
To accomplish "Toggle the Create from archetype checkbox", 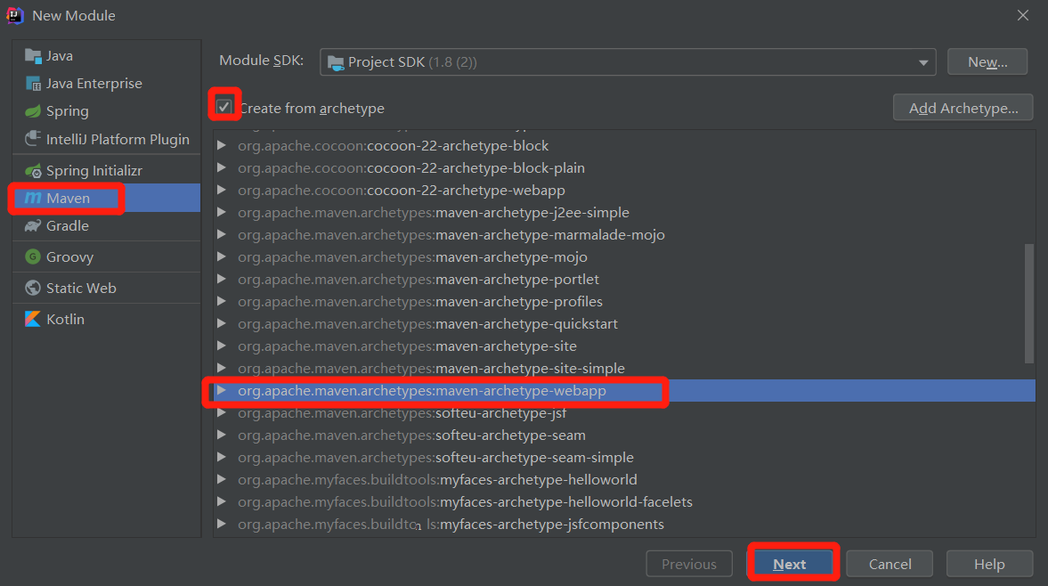I will [x=223, y=107].
